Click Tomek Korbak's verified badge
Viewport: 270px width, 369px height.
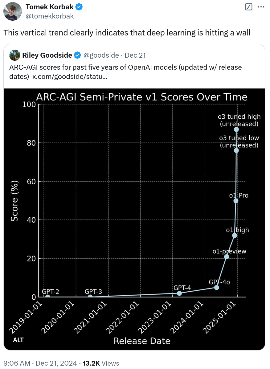80,7
